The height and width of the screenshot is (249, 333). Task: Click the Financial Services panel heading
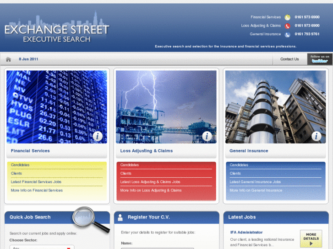point(30,151)
